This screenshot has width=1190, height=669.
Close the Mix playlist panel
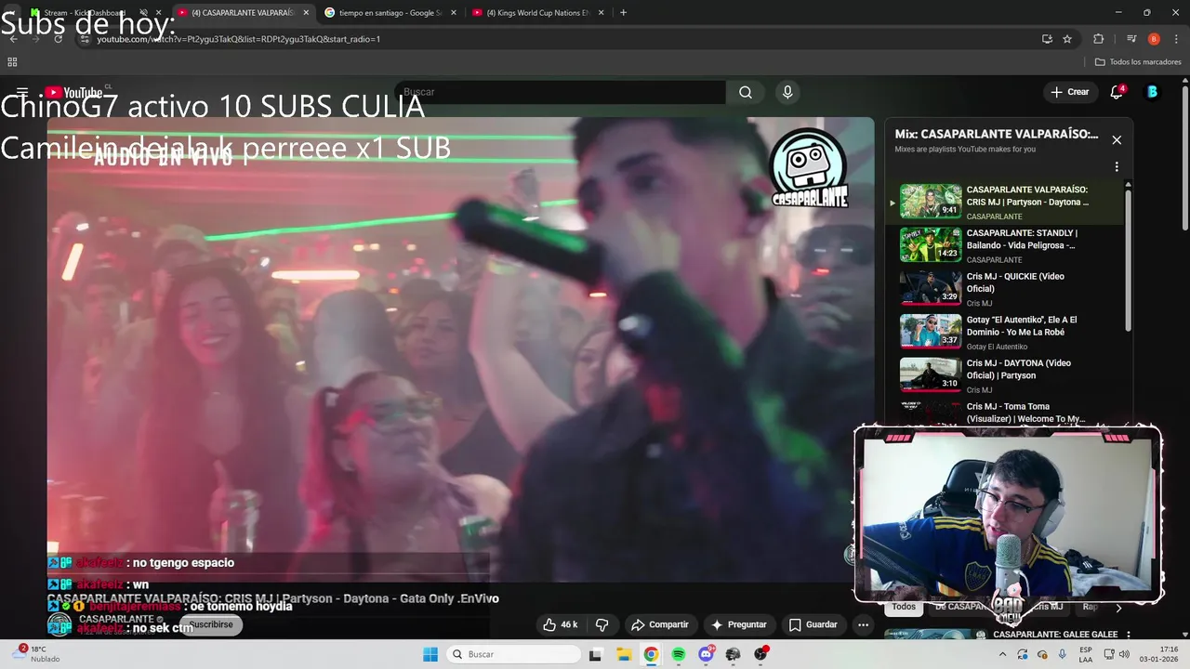coord(1117,140)
